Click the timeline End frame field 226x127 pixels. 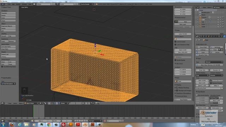[x=54, y=121]
